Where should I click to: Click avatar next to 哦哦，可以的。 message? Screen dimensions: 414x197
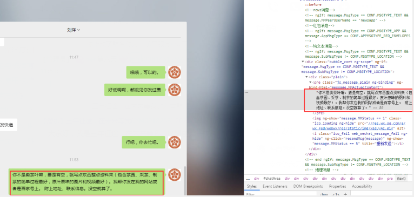[x=175, y=72]
